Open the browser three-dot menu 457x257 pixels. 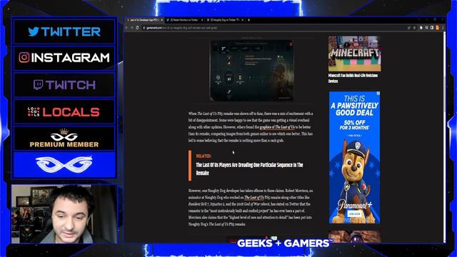pos(443,28)
